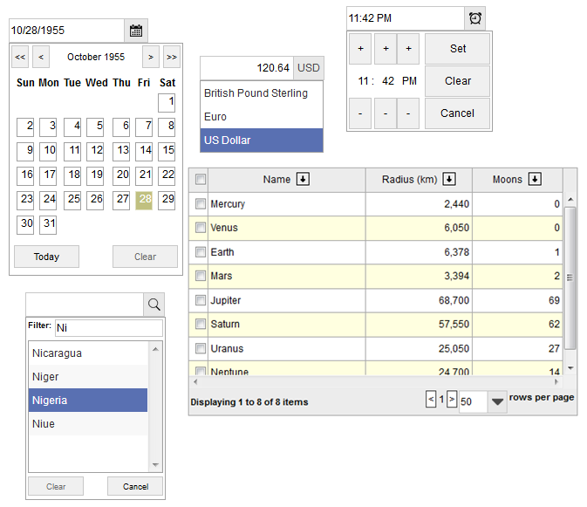Click Clear button in calendar
Viewport: 587px width, 507px height.
point(146,257)
